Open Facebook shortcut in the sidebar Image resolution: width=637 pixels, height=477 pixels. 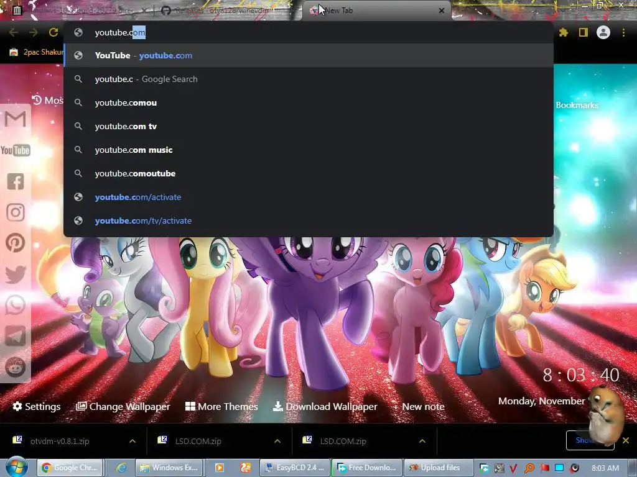click(16, 181)
